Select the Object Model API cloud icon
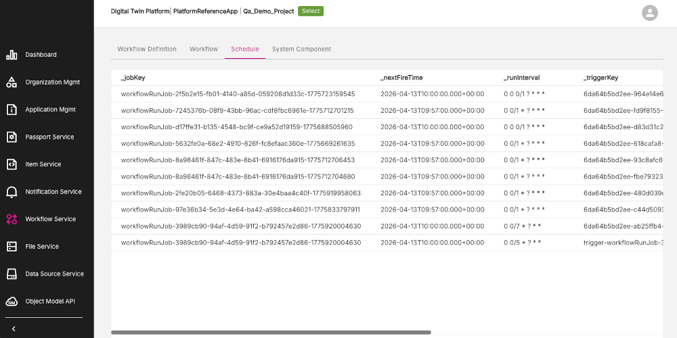Screen dimensions: 677x338 tap(12, 301)
